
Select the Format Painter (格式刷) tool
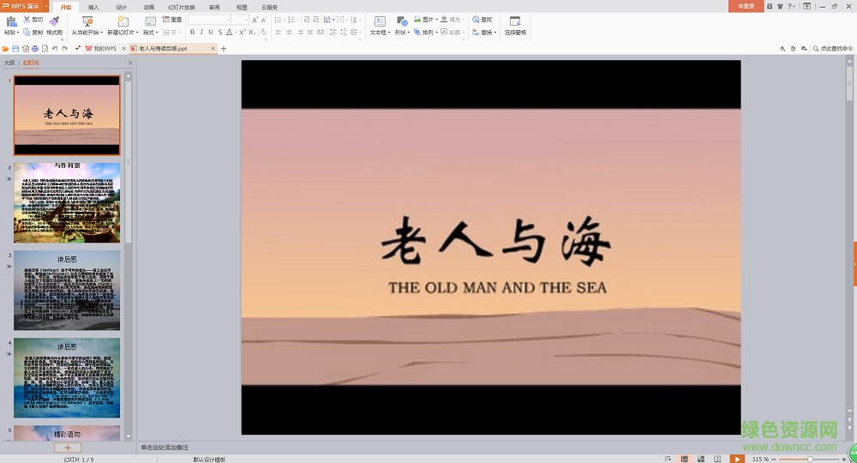click(54, 21)
